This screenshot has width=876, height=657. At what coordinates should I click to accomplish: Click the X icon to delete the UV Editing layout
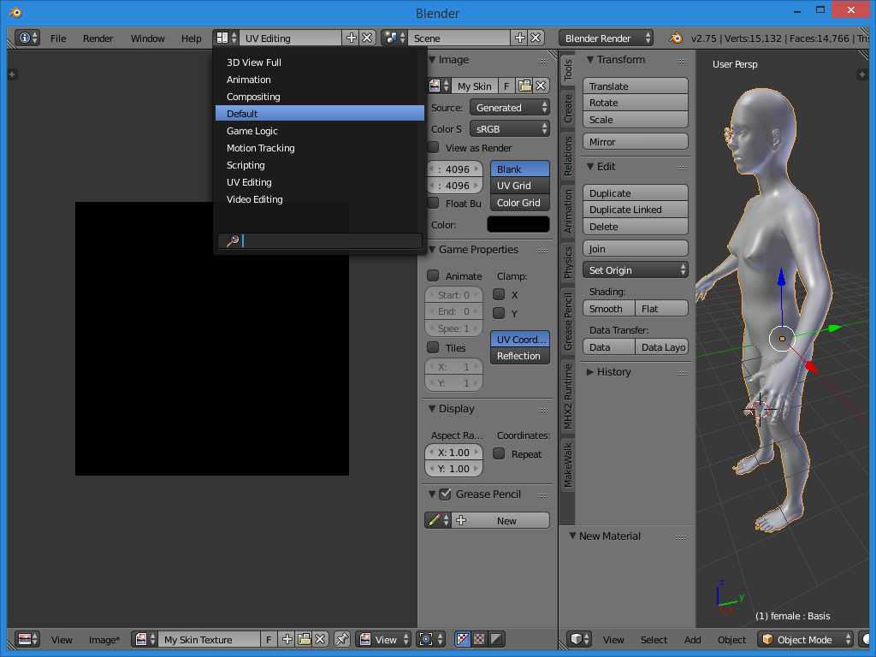(367, 38)
